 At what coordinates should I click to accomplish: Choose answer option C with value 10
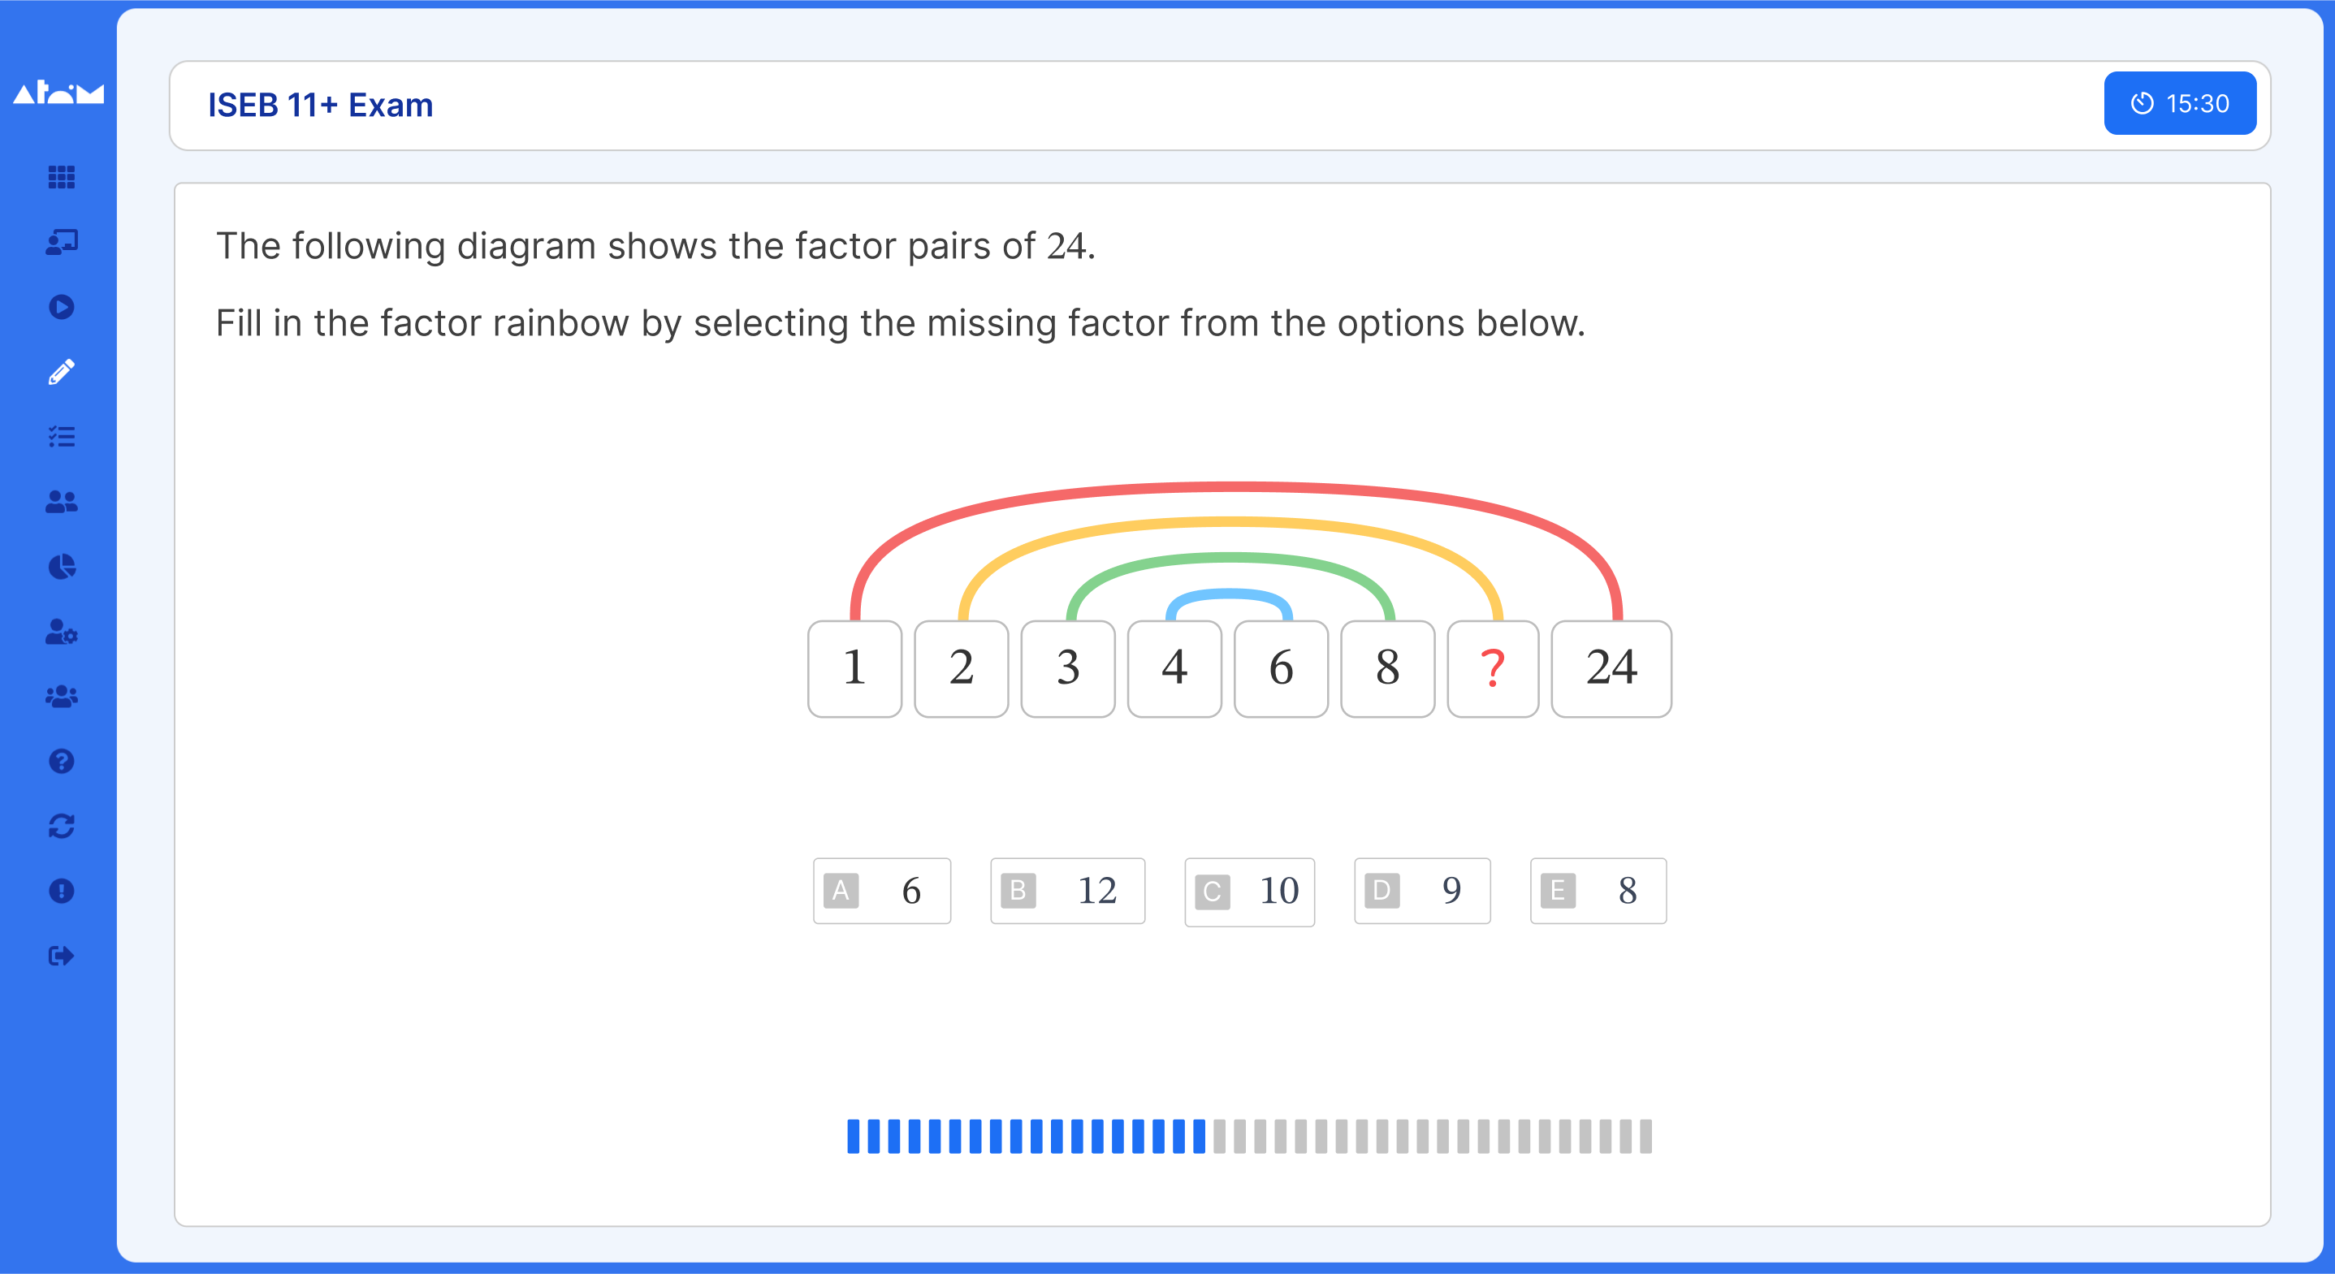1249,892
